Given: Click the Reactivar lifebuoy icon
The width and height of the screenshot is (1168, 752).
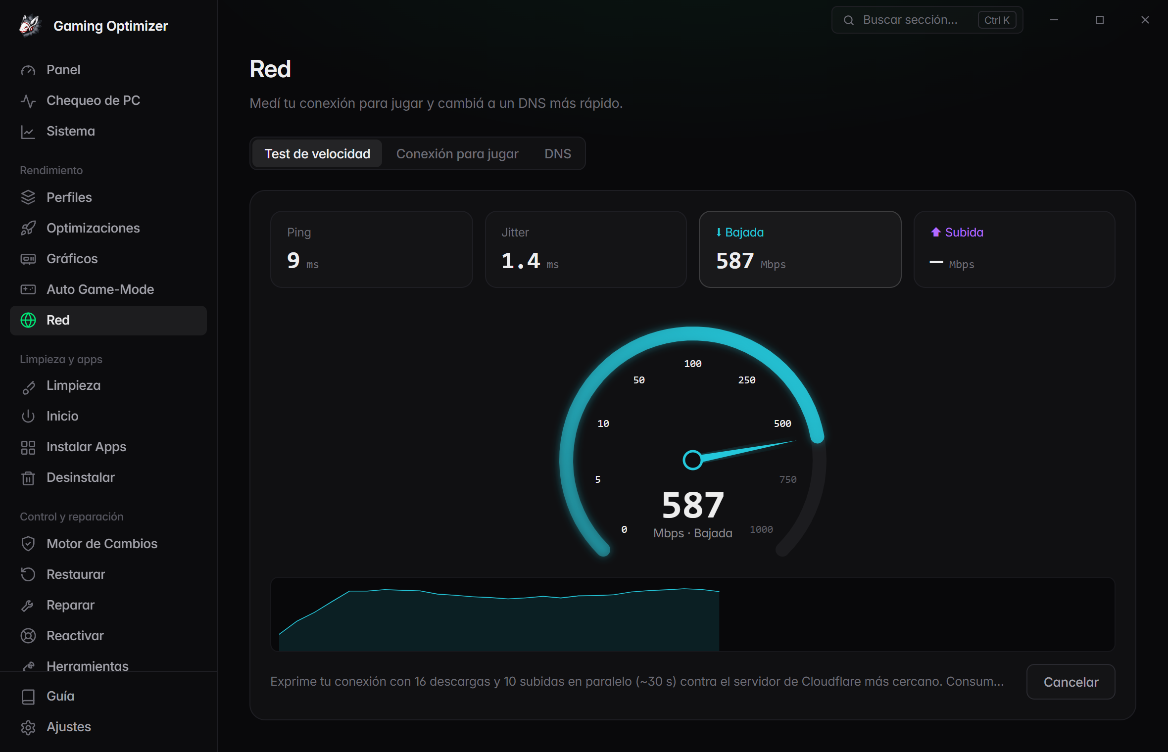Looking at the screenshot, I should pyautogui.click(x=28, y=636).
